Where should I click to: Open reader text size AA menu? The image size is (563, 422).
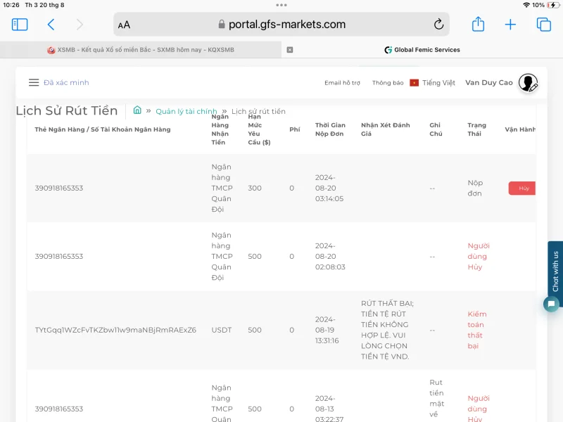pyautogui.click(x=124, y=25)
